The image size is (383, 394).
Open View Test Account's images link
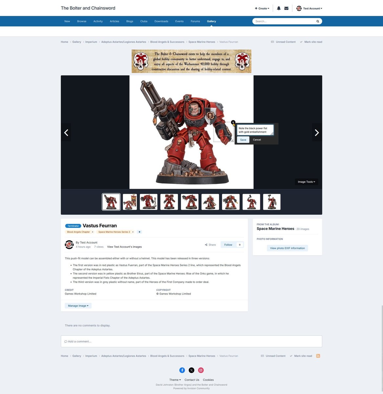click(124, 247)
